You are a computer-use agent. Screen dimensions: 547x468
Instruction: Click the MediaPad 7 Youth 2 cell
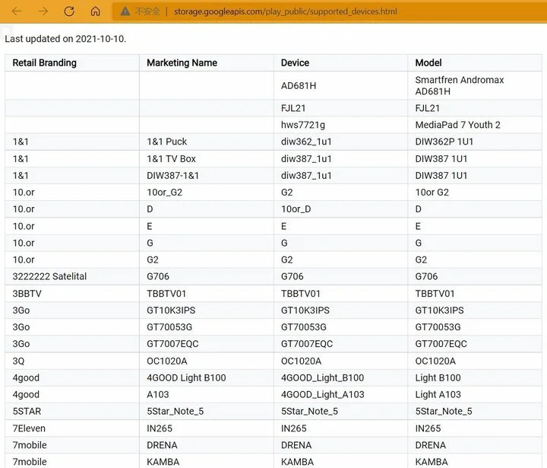pyautogui.click(x=475, y=125)
